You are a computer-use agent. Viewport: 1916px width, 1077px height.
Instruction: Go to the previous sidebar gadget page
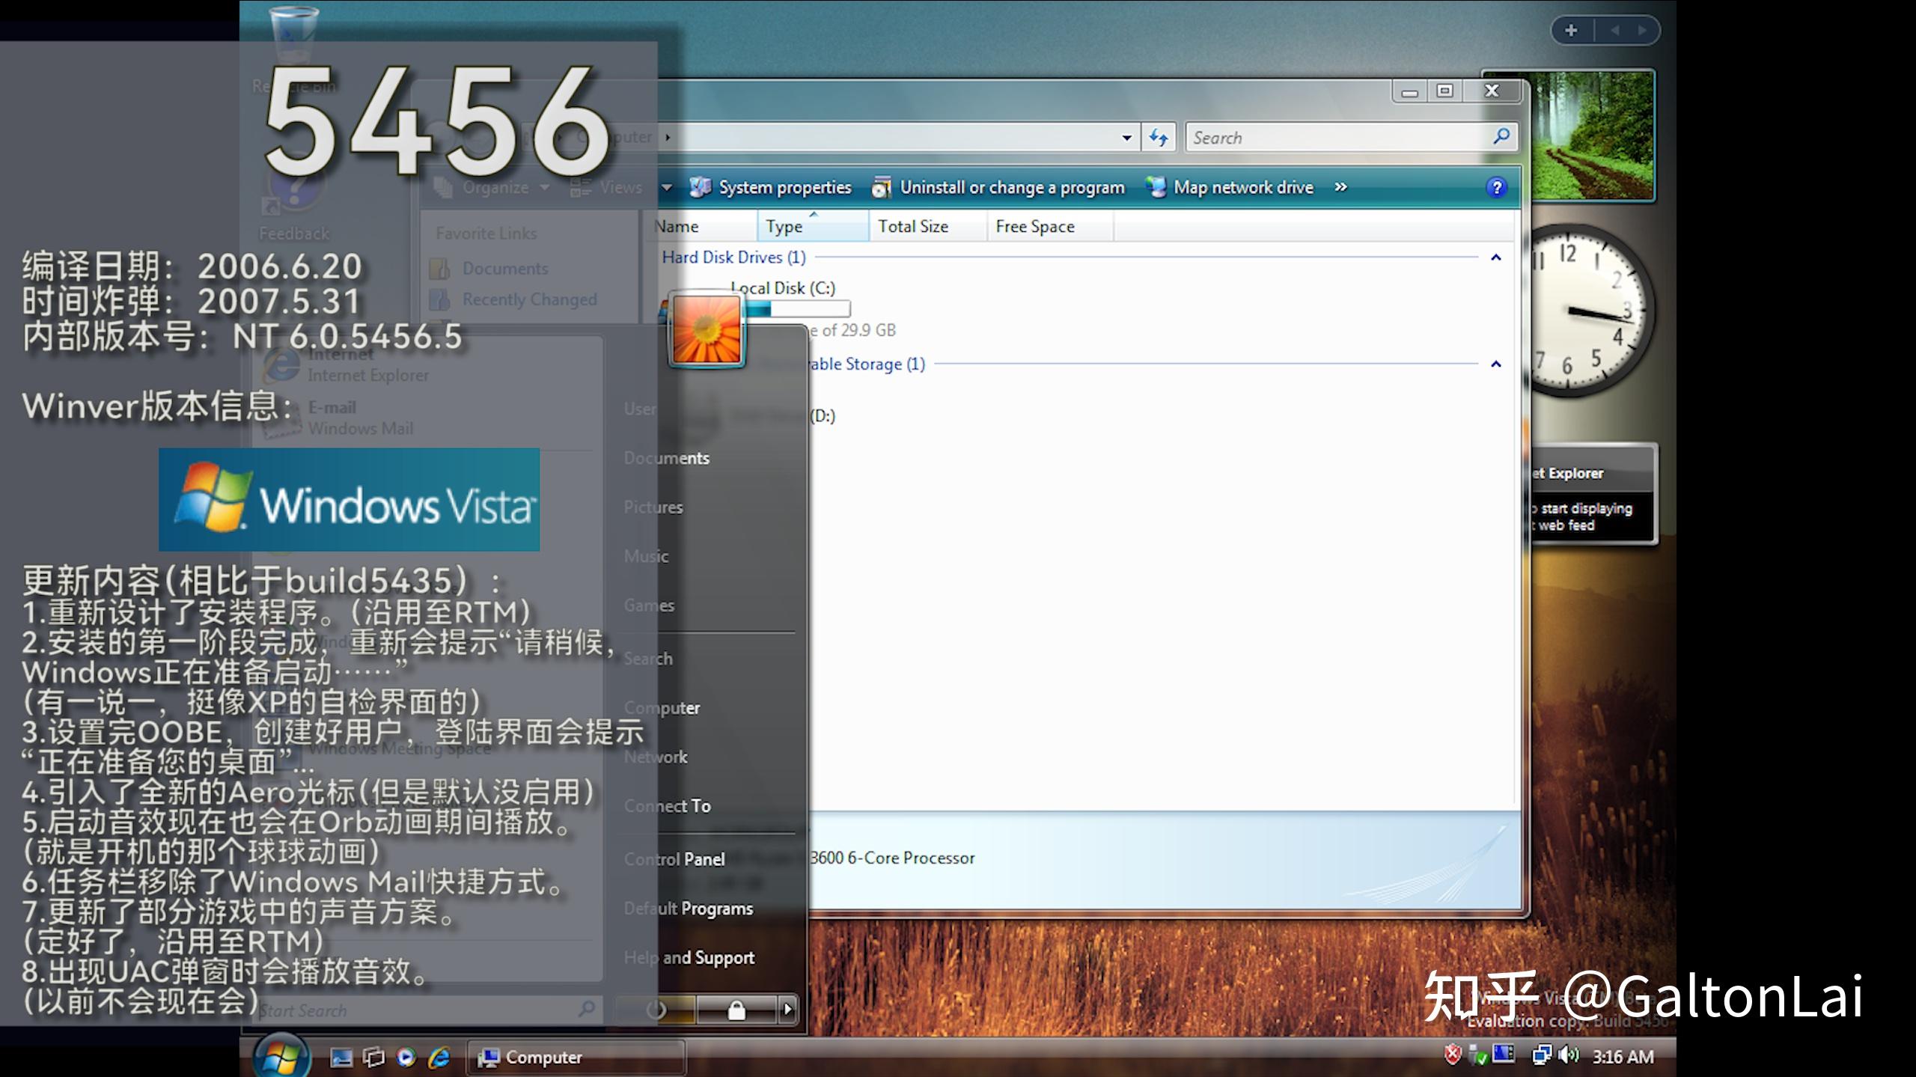point(1614,30)
